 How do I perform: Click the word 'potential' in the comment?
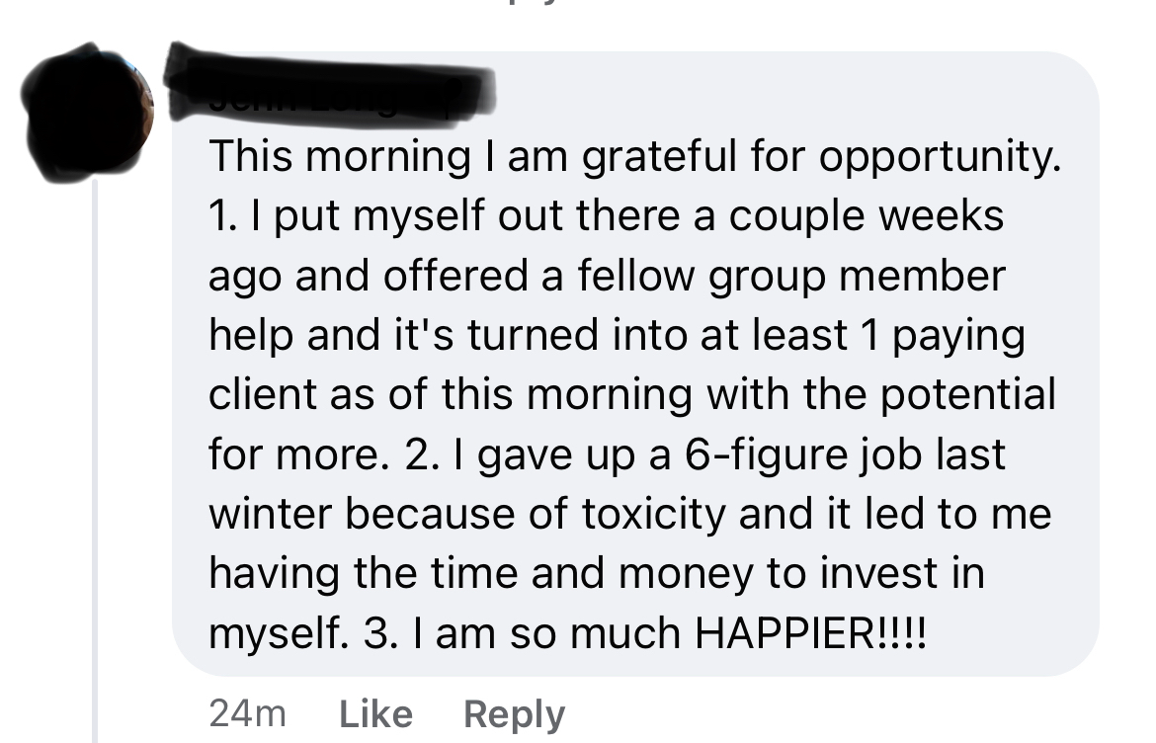click(968, 396)
